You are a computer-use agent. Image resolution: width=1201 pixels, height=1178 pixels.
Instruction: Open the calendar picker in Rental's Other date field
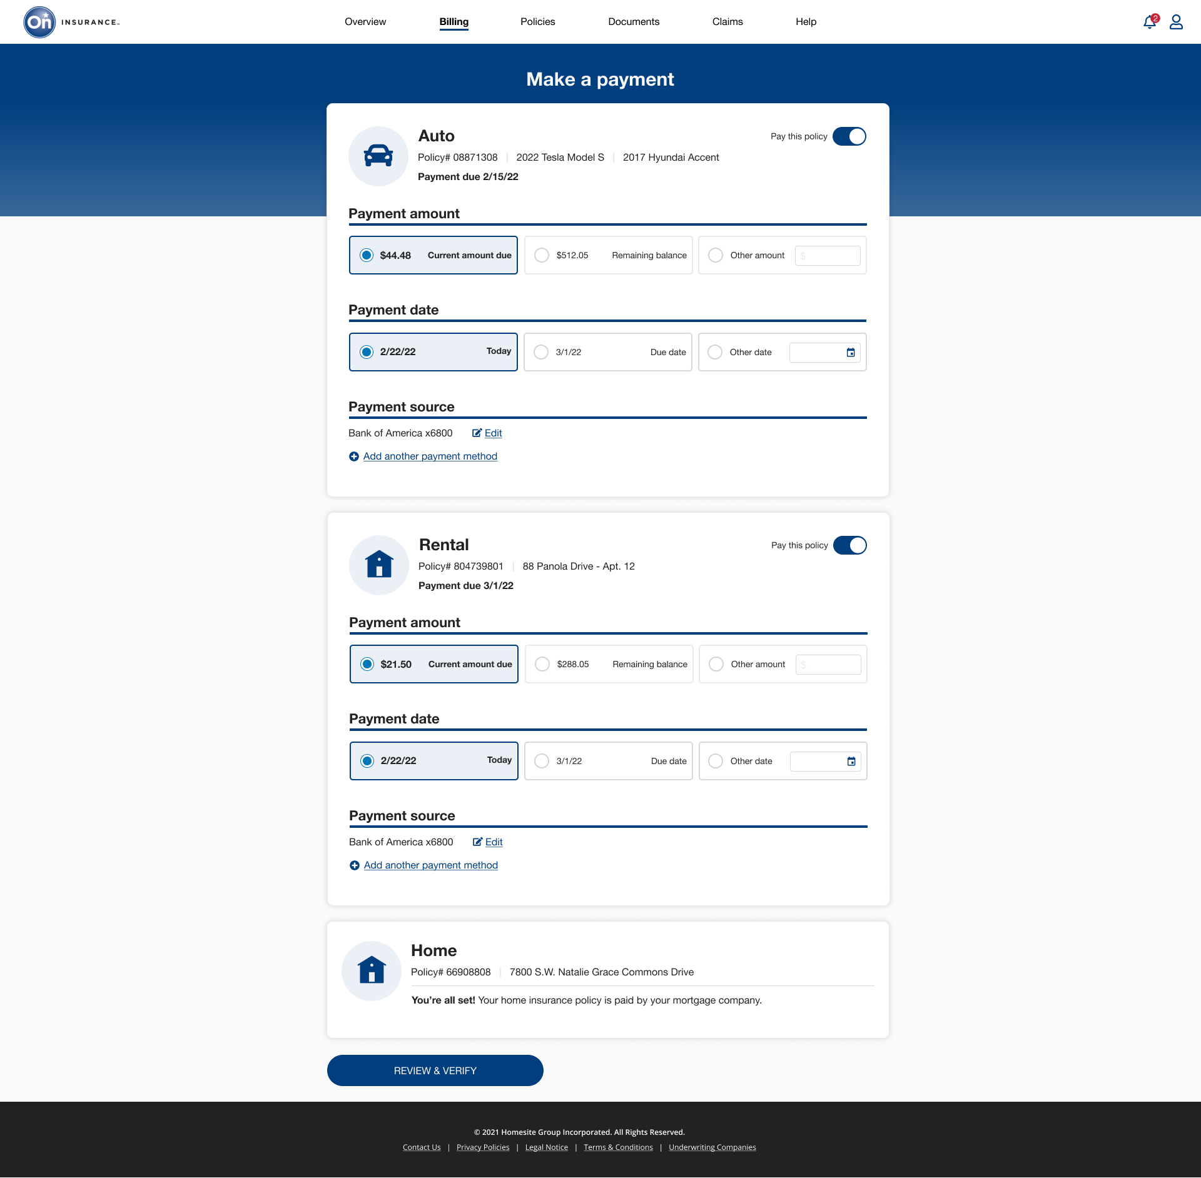click(851, 762)
